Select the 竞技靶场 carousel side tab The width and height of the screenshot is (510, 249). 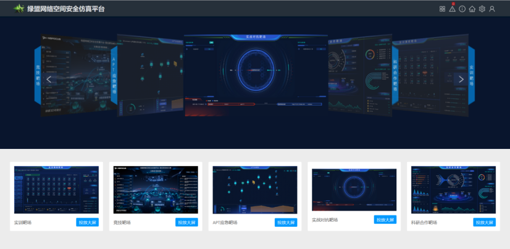pos(38,75)
